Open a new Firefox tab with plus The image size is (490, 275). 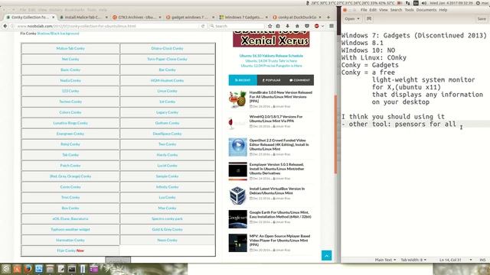(328, 17)
